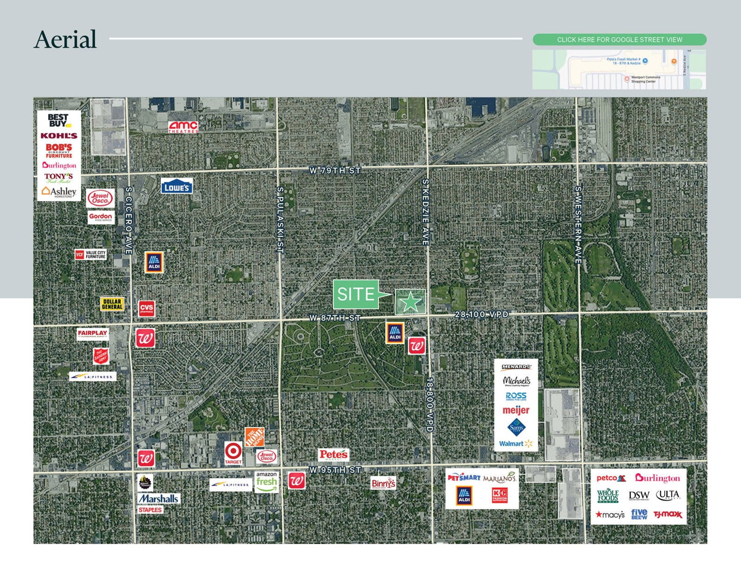
Task: Select Tony's Fresh Market logo
Action: point(59,178)
